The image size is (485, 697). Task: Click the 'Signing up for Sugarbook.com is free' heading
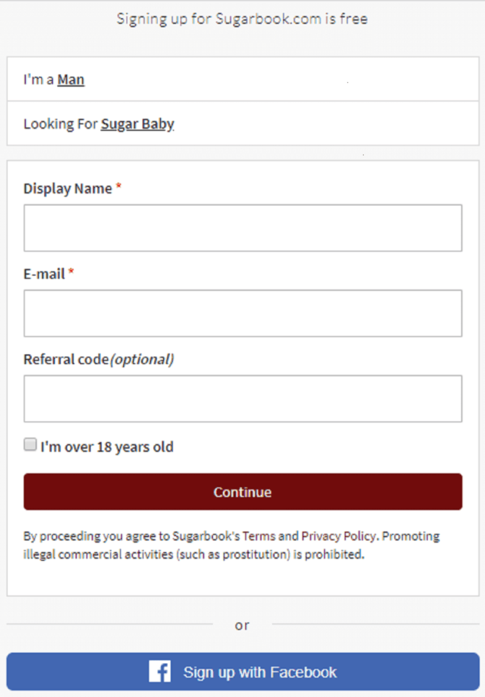click(242, 18)
